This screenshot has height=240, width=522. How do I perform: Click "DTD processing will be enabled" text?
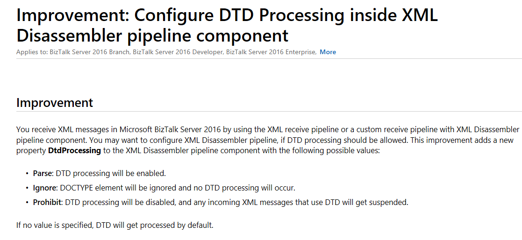click(111, 173)
